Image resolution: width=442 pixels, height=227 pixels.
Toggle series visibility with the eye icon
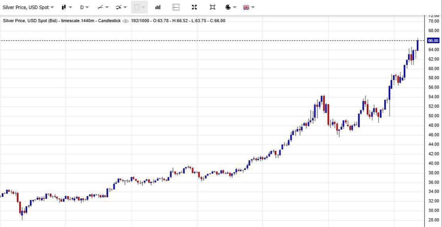pyautogui.click(x=126, y=21)
